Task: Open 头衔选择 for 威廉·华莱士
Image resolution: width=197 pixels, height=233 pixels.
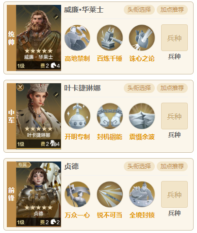Action: [x=139, y=10]
